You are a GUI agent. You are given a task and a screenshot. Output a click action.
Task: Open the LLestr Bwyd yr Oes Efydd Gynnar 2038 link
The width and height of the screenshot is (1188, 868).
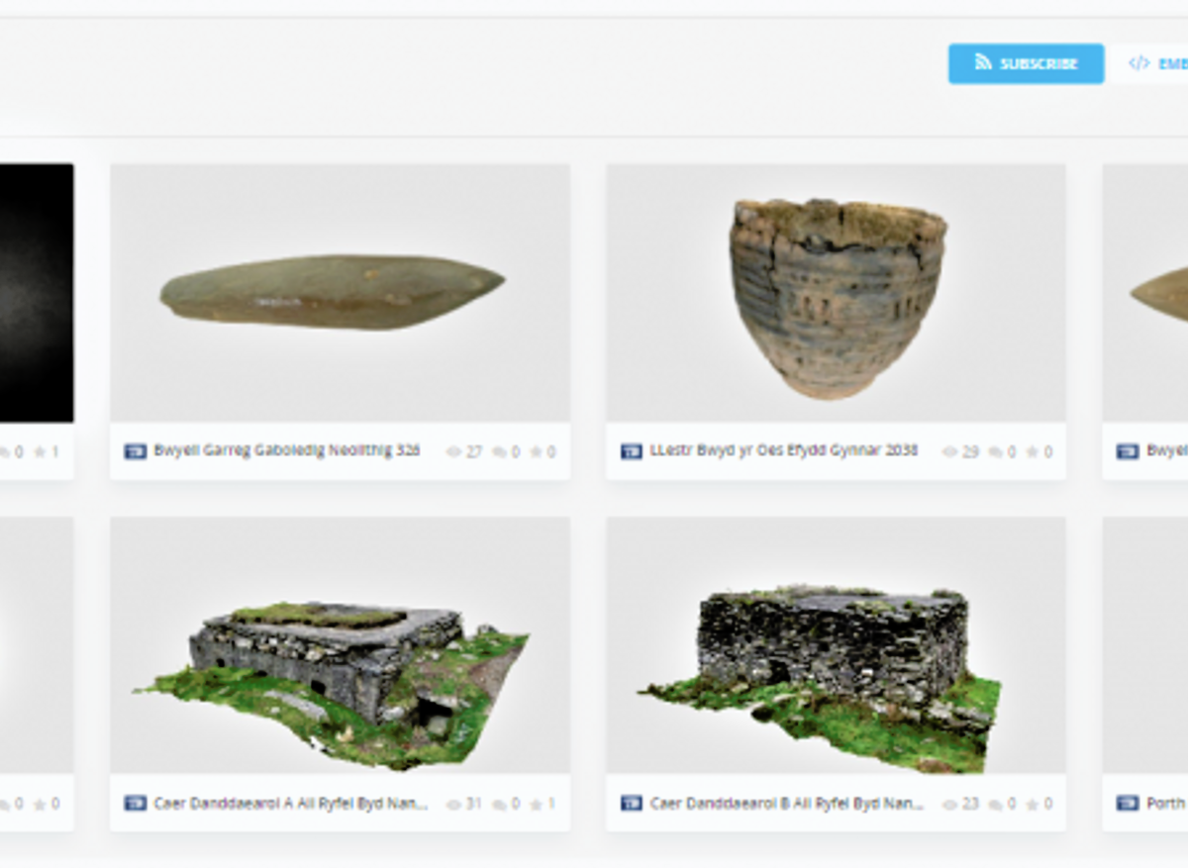click(784, 451)
